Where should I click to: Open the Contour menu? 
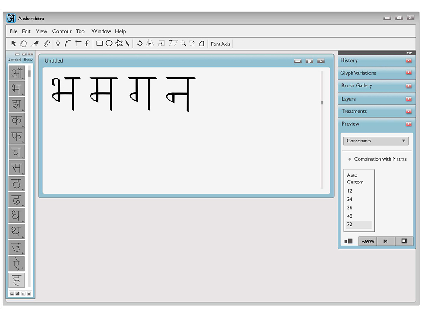point(62,31)
